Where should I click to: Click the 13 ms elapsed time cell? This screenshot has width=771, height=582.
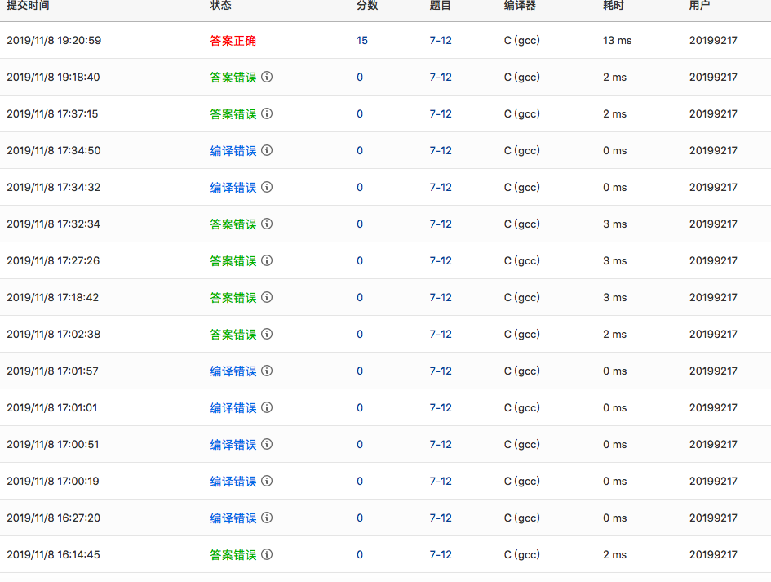(617, 40)
